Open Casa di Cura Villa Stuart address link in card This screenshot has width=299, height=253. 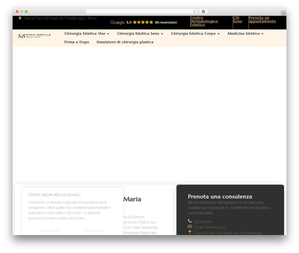(x=229, y=233)
